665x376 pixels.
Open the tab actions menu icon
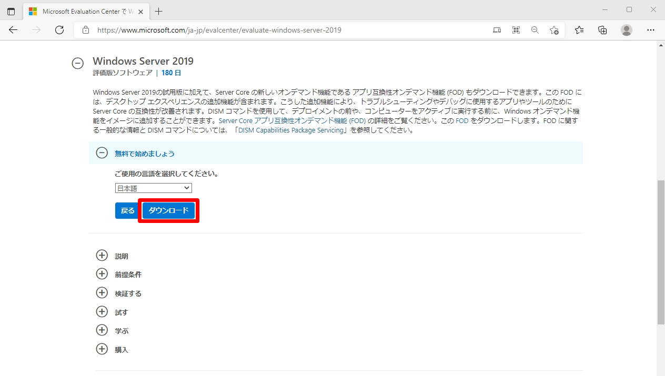pyautogui.click(x=11, y=11)
